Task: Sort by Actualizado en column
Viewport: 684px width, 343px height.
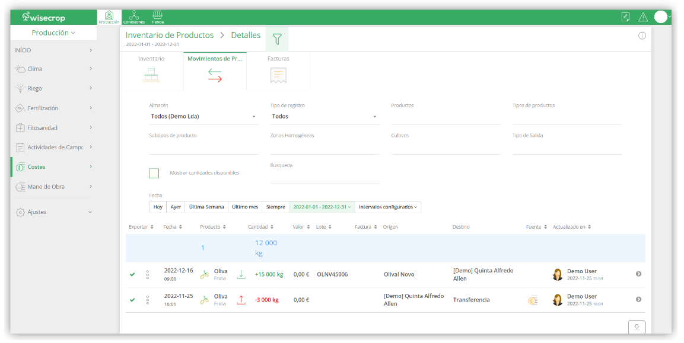Action: pyautogui.click(x=572, y=227)
